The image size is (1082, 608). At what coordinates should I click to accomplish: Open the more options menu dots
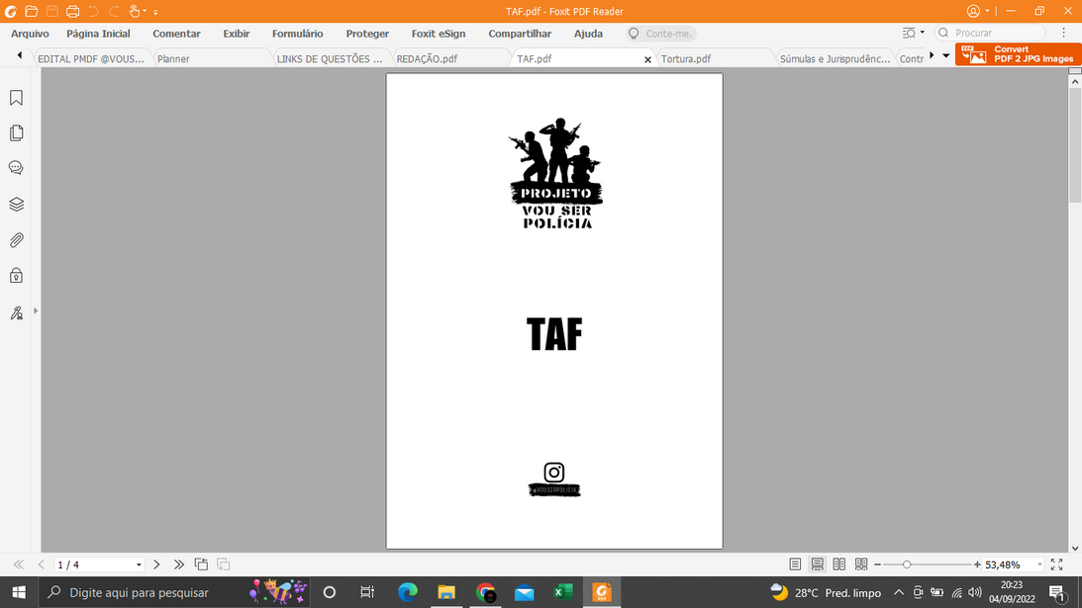tap(1063, 33)
